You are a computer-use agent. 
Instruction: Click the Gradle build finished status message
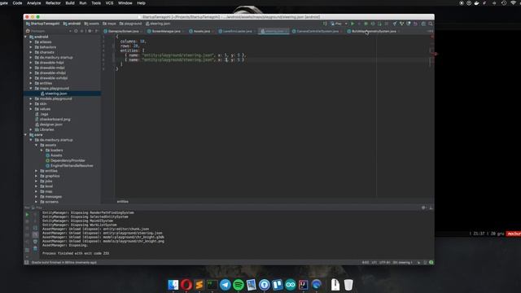[x=63, y=262]
